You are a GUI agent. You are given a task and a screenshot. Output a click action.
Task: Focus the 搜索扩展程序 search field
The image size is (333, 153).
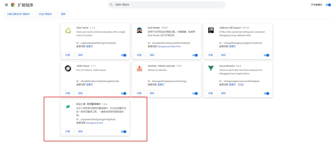(167, 5)
